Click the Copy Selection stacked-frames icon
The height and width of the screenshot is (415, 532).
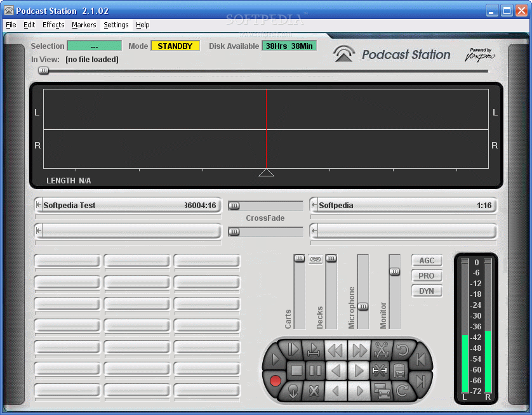pyautogui.click(x=382, y=391)
